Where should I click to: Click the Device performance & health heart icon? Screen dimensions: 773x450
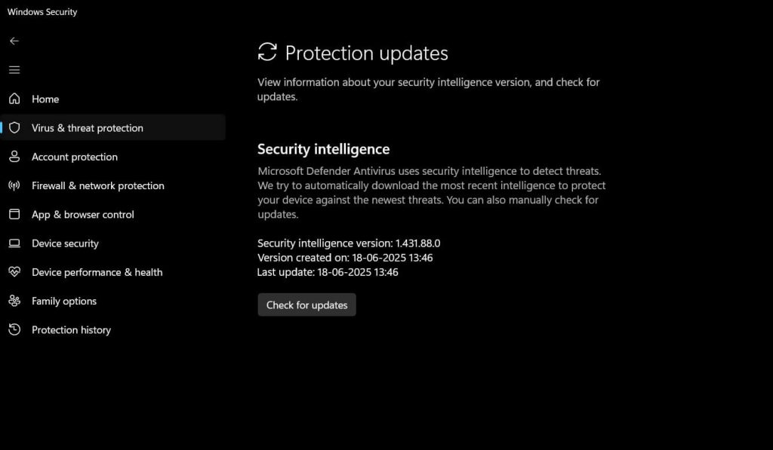(14, 272)
